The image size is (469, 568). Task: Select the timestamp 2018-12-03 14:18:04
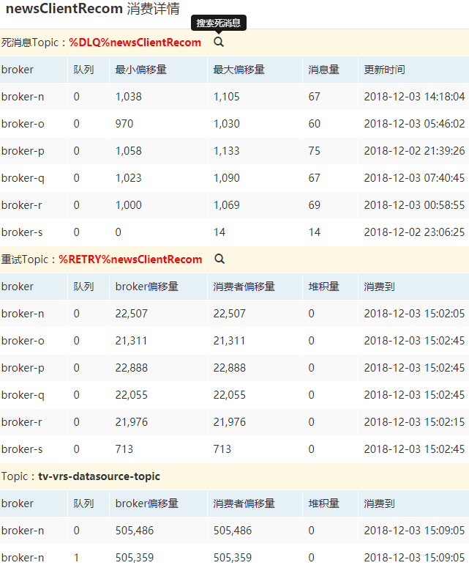tap(414, 97)
